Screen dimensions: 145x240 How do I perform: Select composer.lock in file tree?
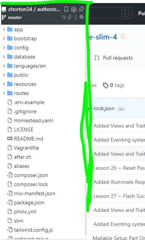pyautogui.click(x=31, y=184)
